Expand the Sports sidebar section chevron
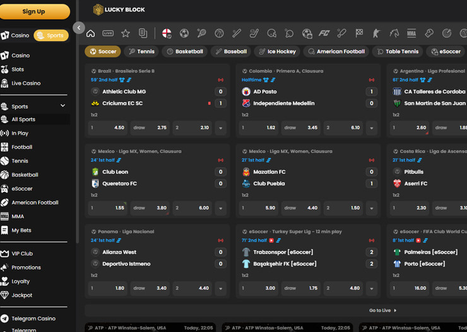This screenshot has width=467, height=332. pyautogui.click(x=62, y=106)
